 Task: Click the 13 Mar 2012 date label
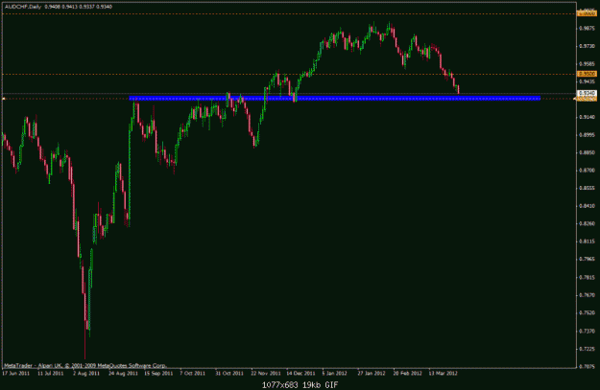click(x=443, y=373)
